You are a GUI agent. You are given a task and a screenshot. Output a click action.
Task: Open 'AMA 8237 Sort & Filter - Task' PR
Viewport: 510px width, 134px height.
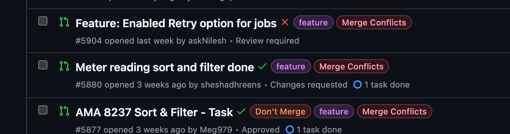pos(154,112)
